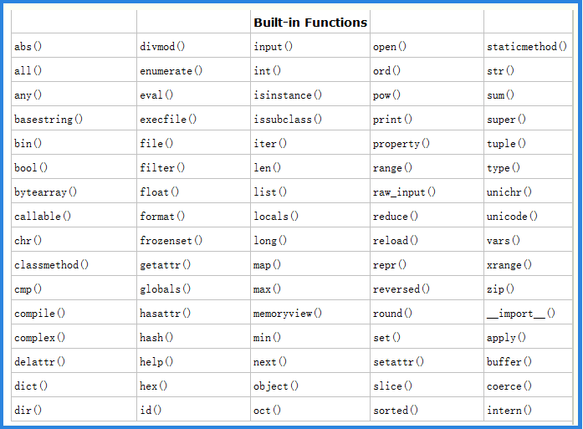Open the bytearray() function link
Image resolution: width=583 pixels, height=429 pixels.
tap(45, 192)
